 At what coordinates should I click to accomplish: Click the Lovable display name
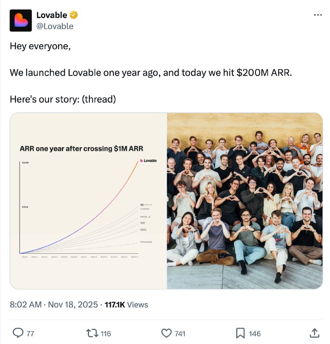[52, 15]
